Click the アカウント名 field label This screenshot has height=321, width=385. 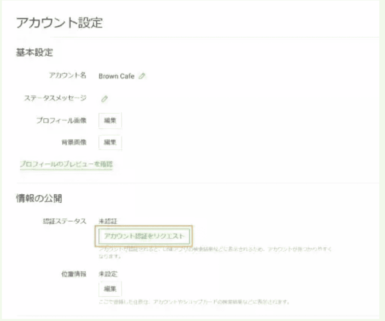[68, 75]
